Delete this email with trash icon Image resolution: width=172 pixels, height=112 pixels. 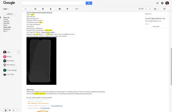pyautogui.click(x=50, y=9)
